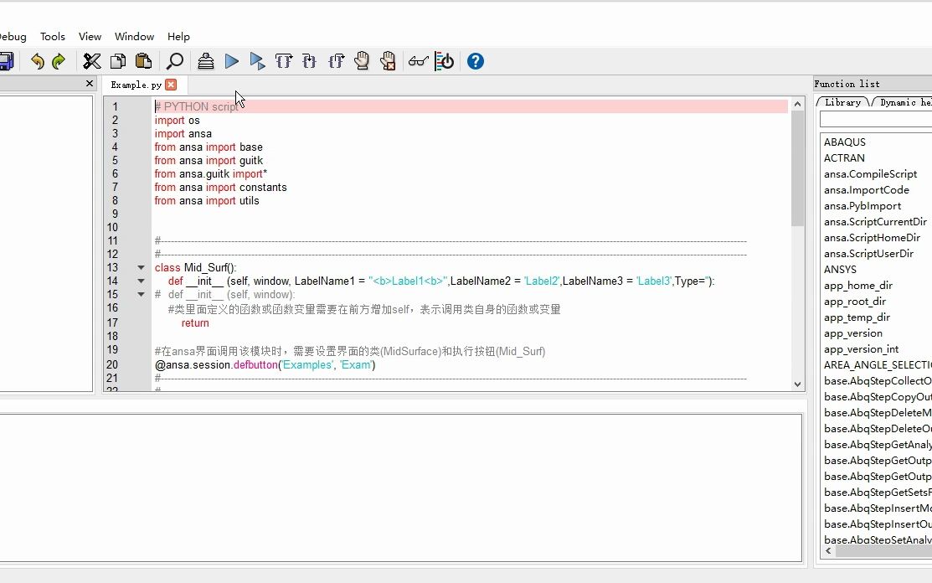Viewport: 932px width, 583px height.
Task: Select ansa.ScriptUserDir in function list
Action: (x=868, y=254)
